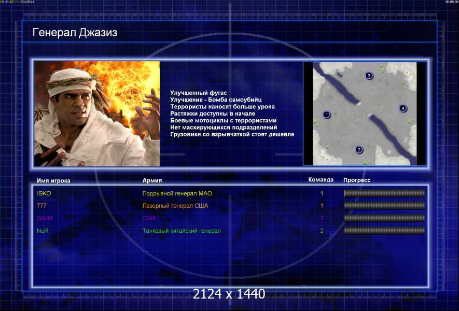Click 'Улучшение - Бомба самоубийц' line

click(x=216, y=100)
